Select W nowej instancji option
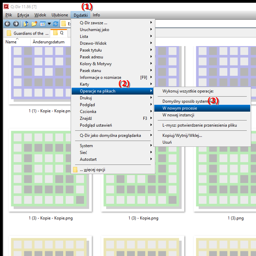Viewport: 256px width, 256px height. click(202, 115)
